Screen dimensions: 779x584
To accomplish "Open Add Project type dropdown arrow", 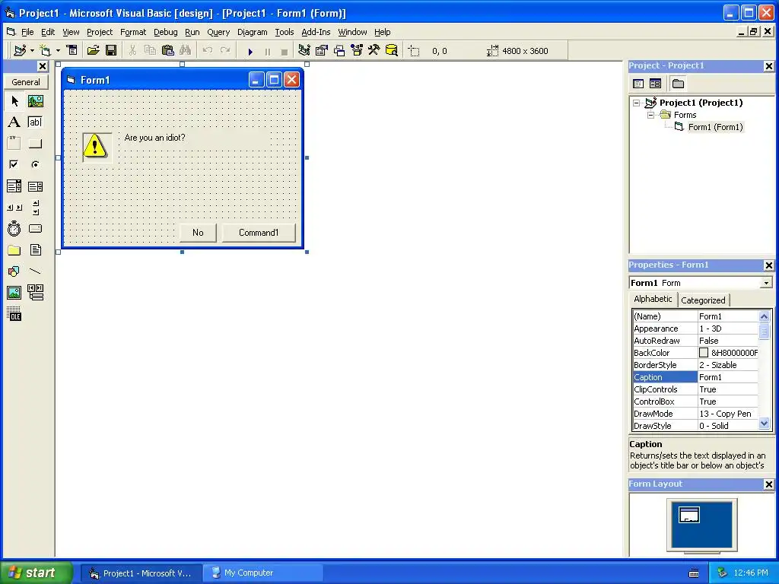I will click(32, 50).
